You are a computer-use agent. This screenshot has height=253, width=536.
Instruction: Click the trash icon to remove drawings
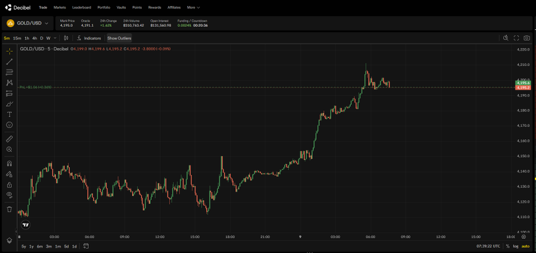tap(9, 209)
